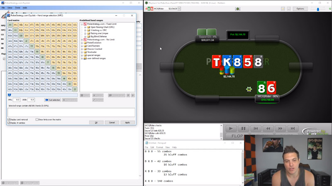Move predefined range down arrow
This screenshot has width=332, height=186.
coord(133,95)
